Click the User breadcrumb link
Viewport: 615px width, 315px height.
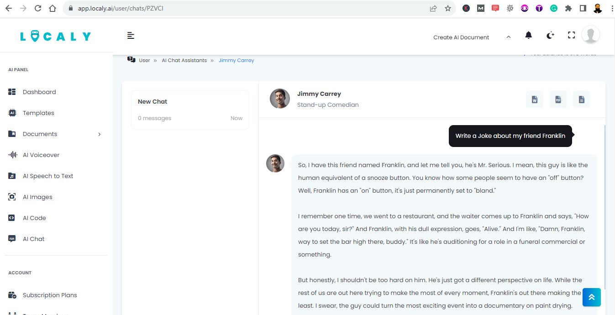[x=144, y=60]
